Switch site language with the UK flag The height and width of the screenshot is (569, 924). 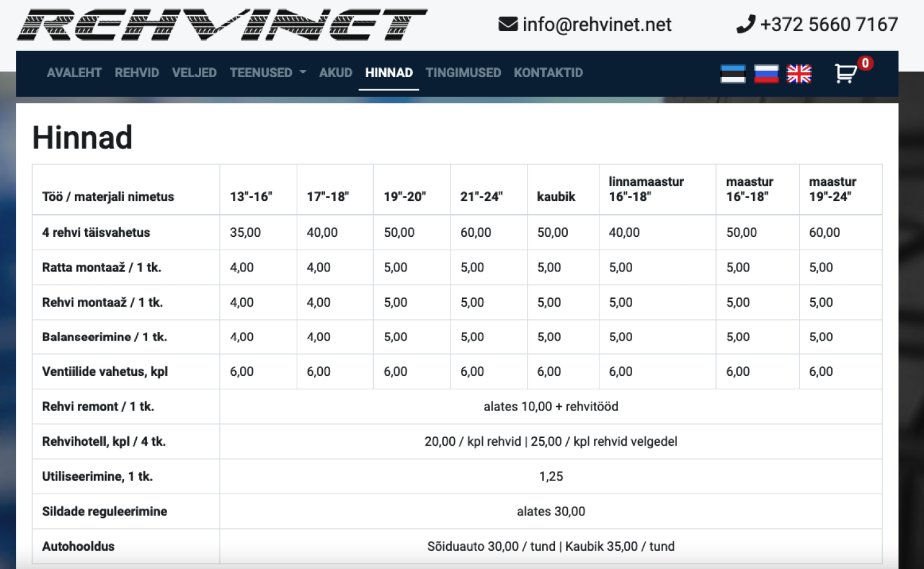[x=799, y=73]
